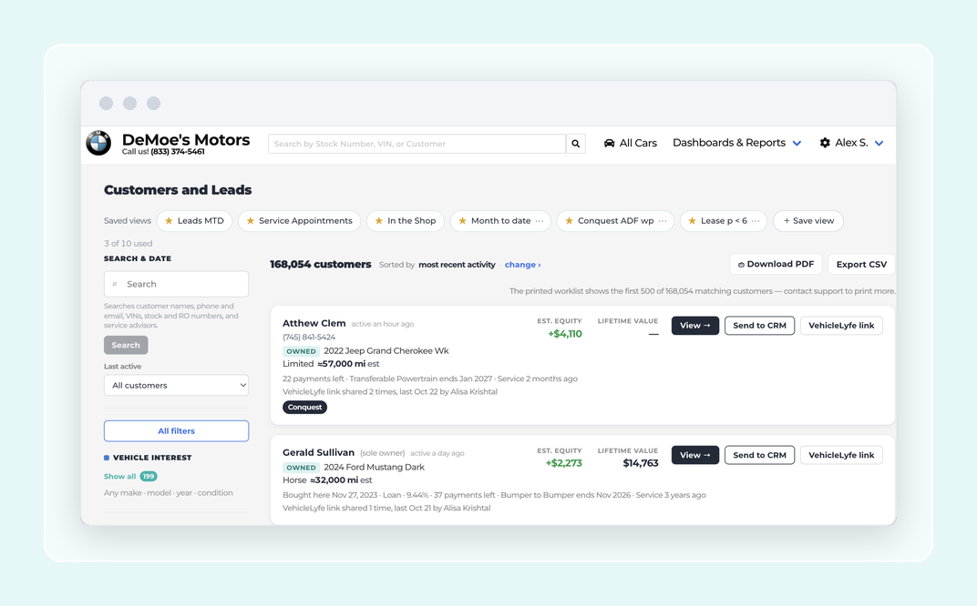Click the BMW logo icon
The width and height of the screenshot is (977, 606).
pos(98,143)
